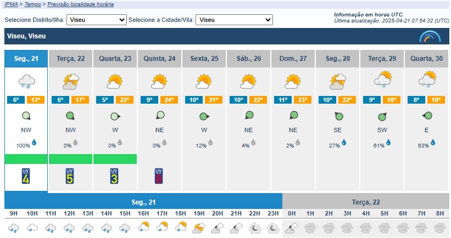Click the SE wind direction icon for Seg., 28
This screenshot has width=451, height=238.
(339, 116)
